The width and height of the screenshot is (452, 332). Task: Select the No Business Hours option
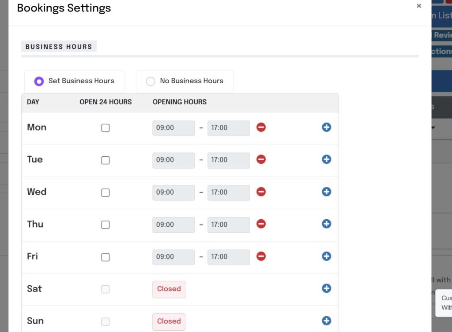[151, 81]
